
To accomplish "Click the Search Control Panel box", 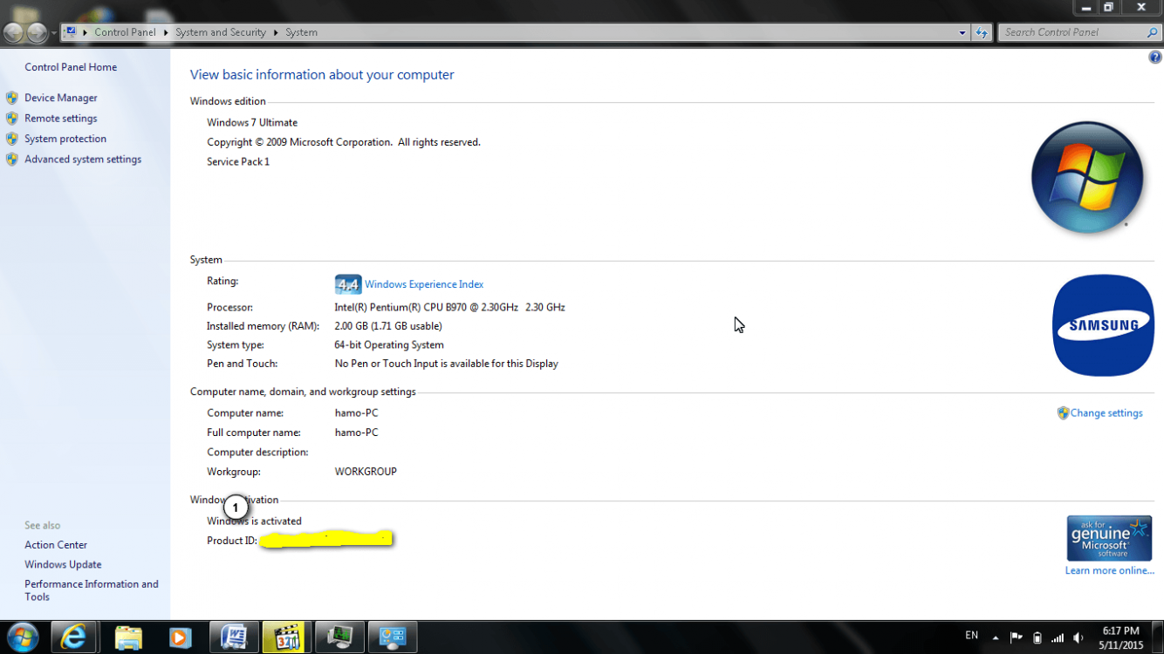I will (1072, 32).
